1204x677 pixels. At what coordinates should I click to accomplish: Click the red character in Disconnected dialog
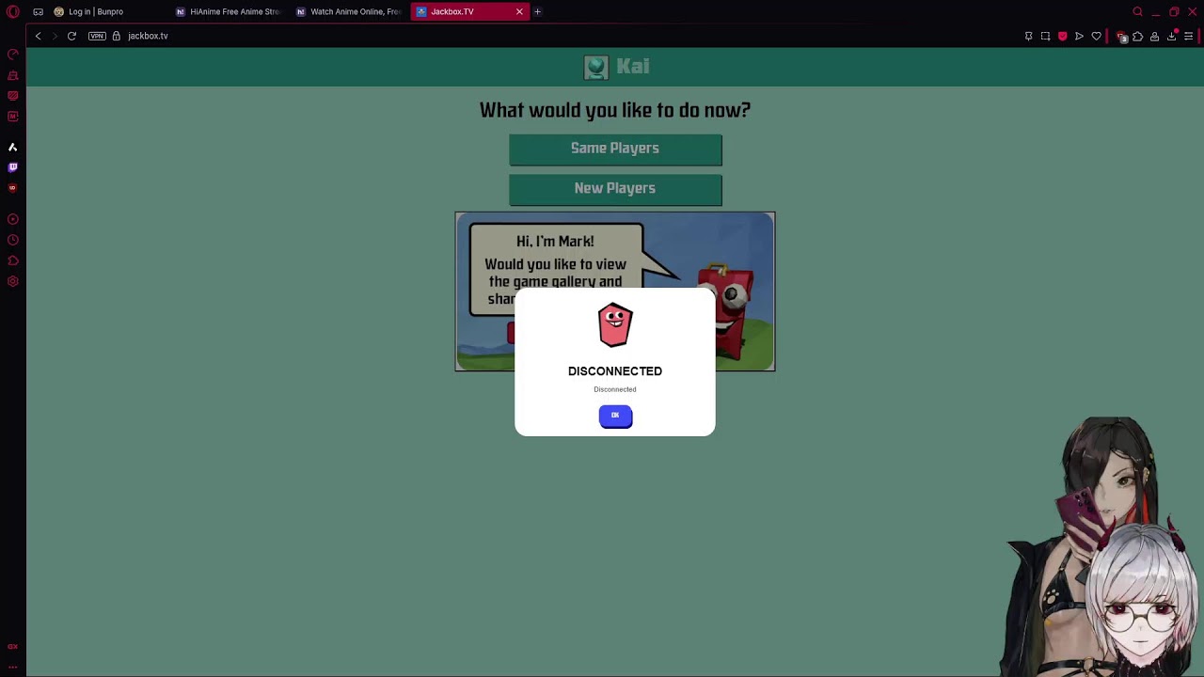pyautogui.click(x=615, y=325)
